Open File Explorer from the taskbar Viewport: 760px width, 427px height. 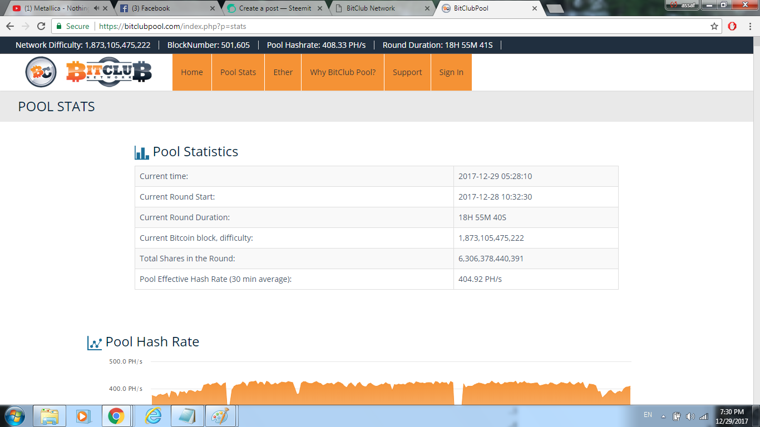(x=50, y=416)
